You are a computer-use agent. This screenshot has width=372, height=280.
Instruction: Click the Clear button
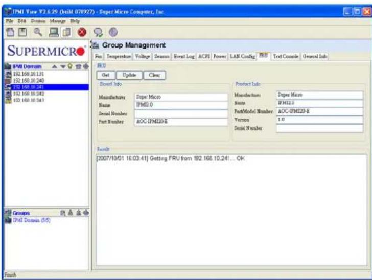coord(154,75)
